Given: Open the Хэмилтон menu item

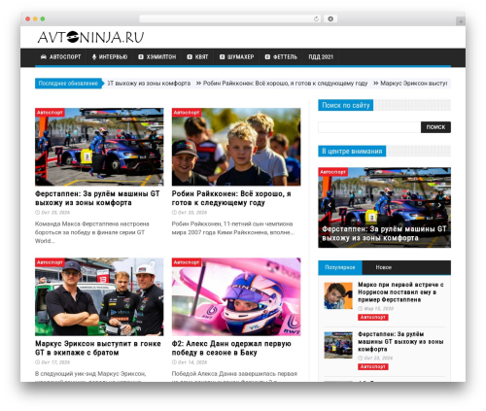Looking at the screenshot, I should (156, 57).
